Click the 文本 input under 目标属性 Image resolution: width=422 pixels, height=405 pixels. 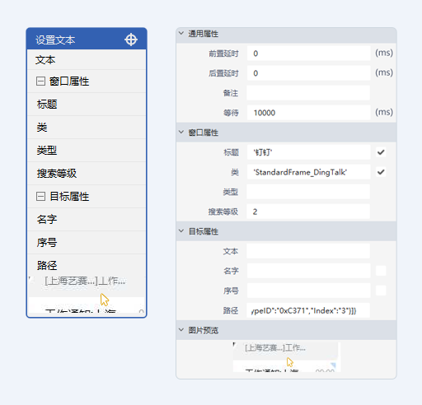pyautogui.click(x=308, y=251)
